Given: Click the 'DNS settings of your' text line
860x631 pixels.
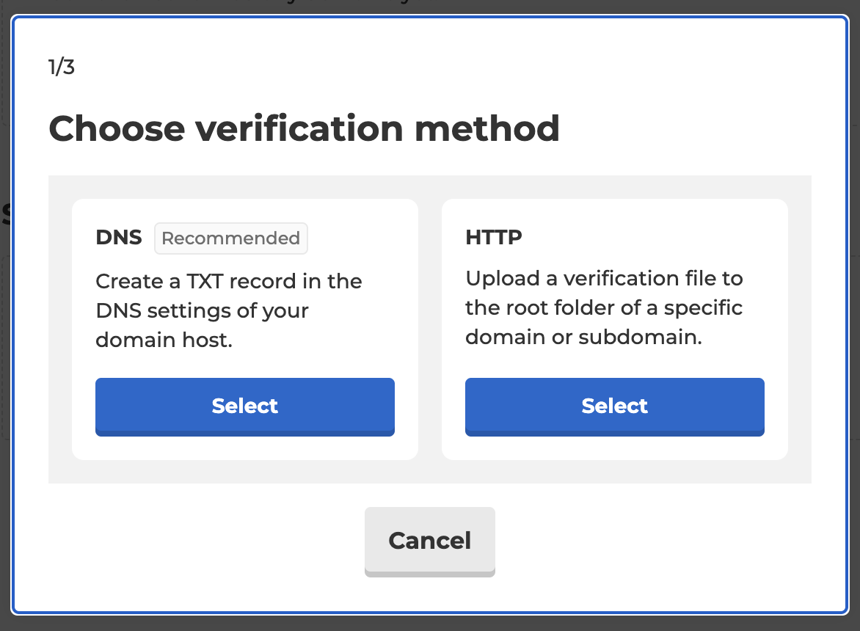Looking at the screenshot, I should click(202, 311).
